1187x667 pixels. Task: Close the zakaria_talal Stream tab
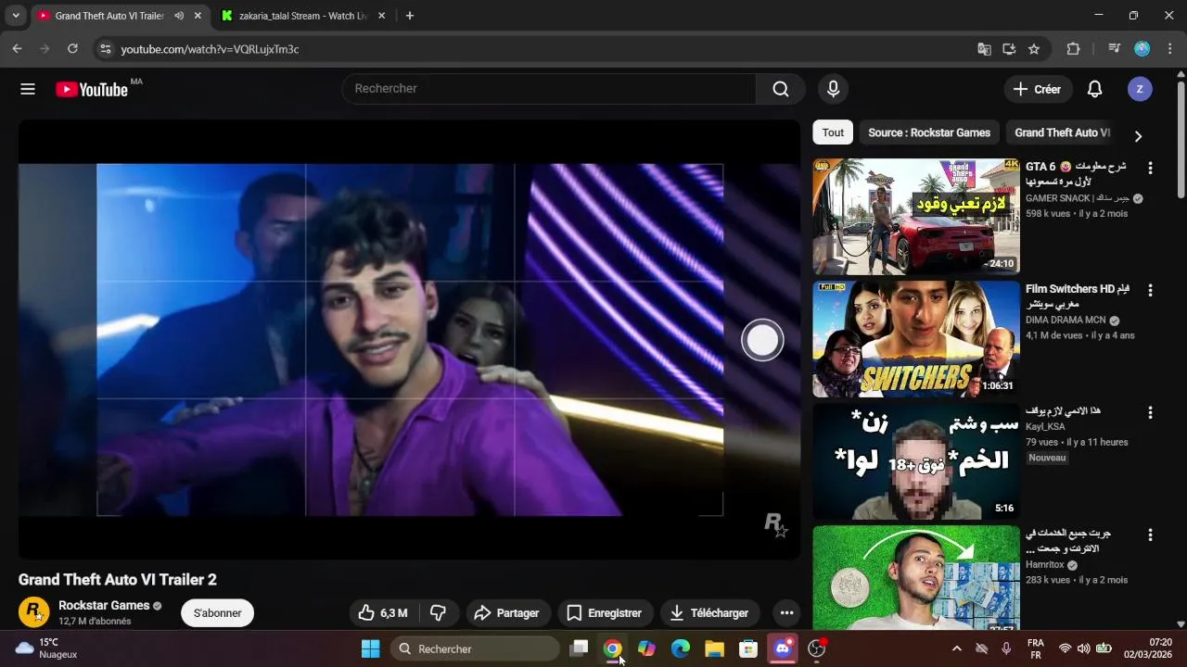pyautogui.click(x=381, y=16)
